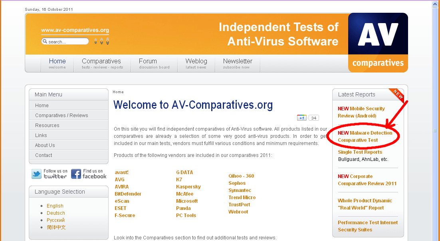
Task: Select the largest font size A icon
Action: [x=107, y=41]
